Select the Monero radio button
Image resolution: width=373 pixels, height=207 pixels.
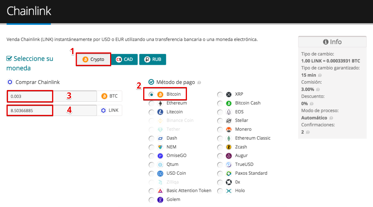[220, 130]
